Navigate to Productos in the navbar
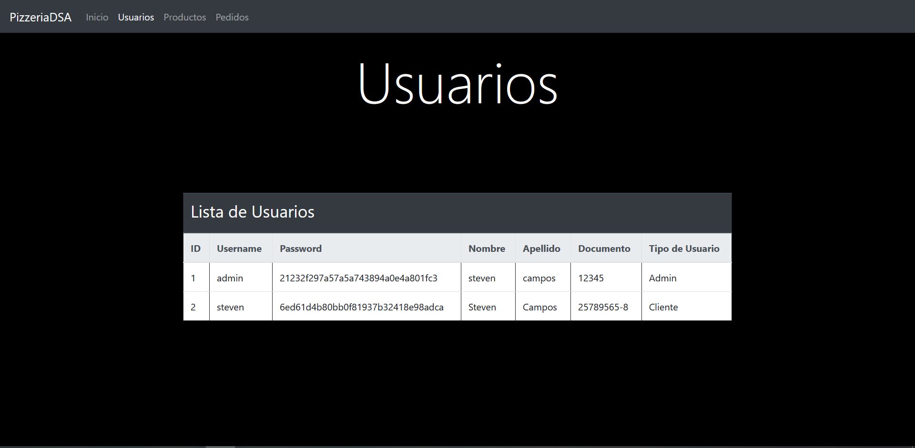This screenshot has height=448, width=915. (185, 17)
